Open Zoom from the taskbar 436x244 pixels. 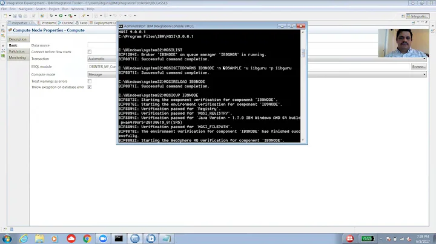(103, 239)
